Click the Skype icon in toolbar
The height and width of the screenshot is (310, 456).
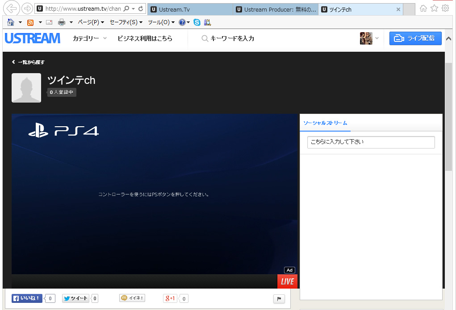click(x=197, y=22)
